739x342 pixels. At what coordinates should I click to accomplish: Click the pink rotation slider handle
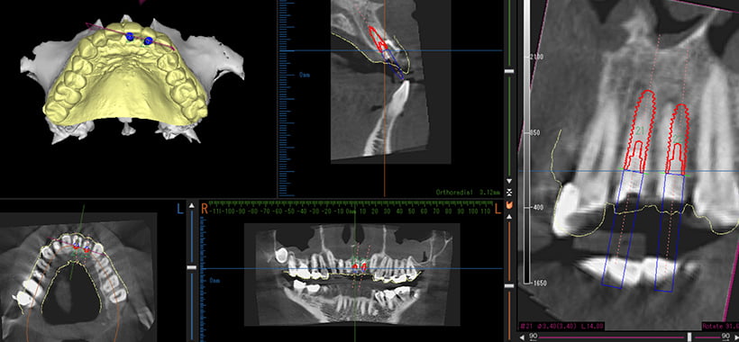689,337
